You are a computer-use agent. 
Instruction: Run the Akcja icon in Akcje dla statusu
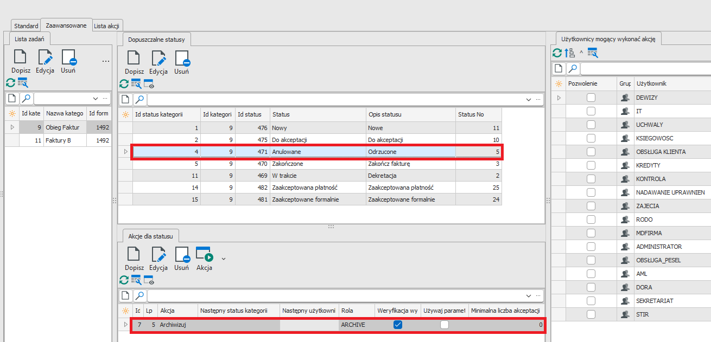coord(204,255)
